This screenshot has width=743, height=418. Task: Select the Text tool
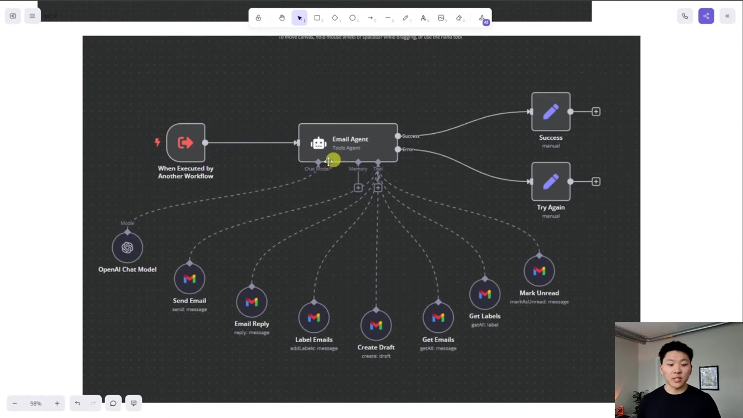pos(423,18)
